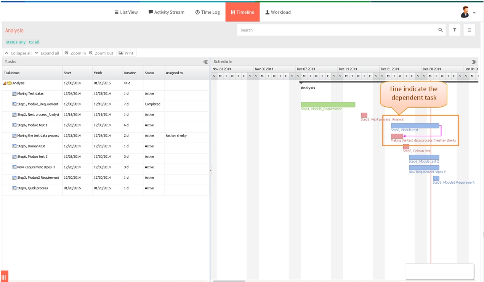Collapse all tasks
Screen dimensions: 484x282
pyautogui.click(x=18, y=53)
